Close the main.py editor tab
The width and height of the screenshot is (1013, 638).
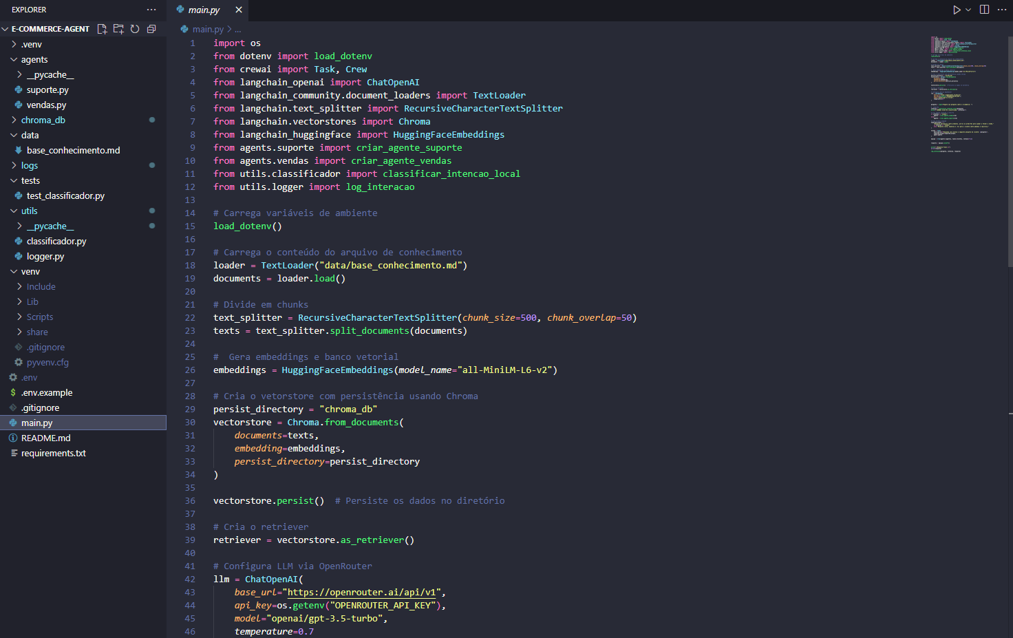pyautogui.click(x=239, y=10)
